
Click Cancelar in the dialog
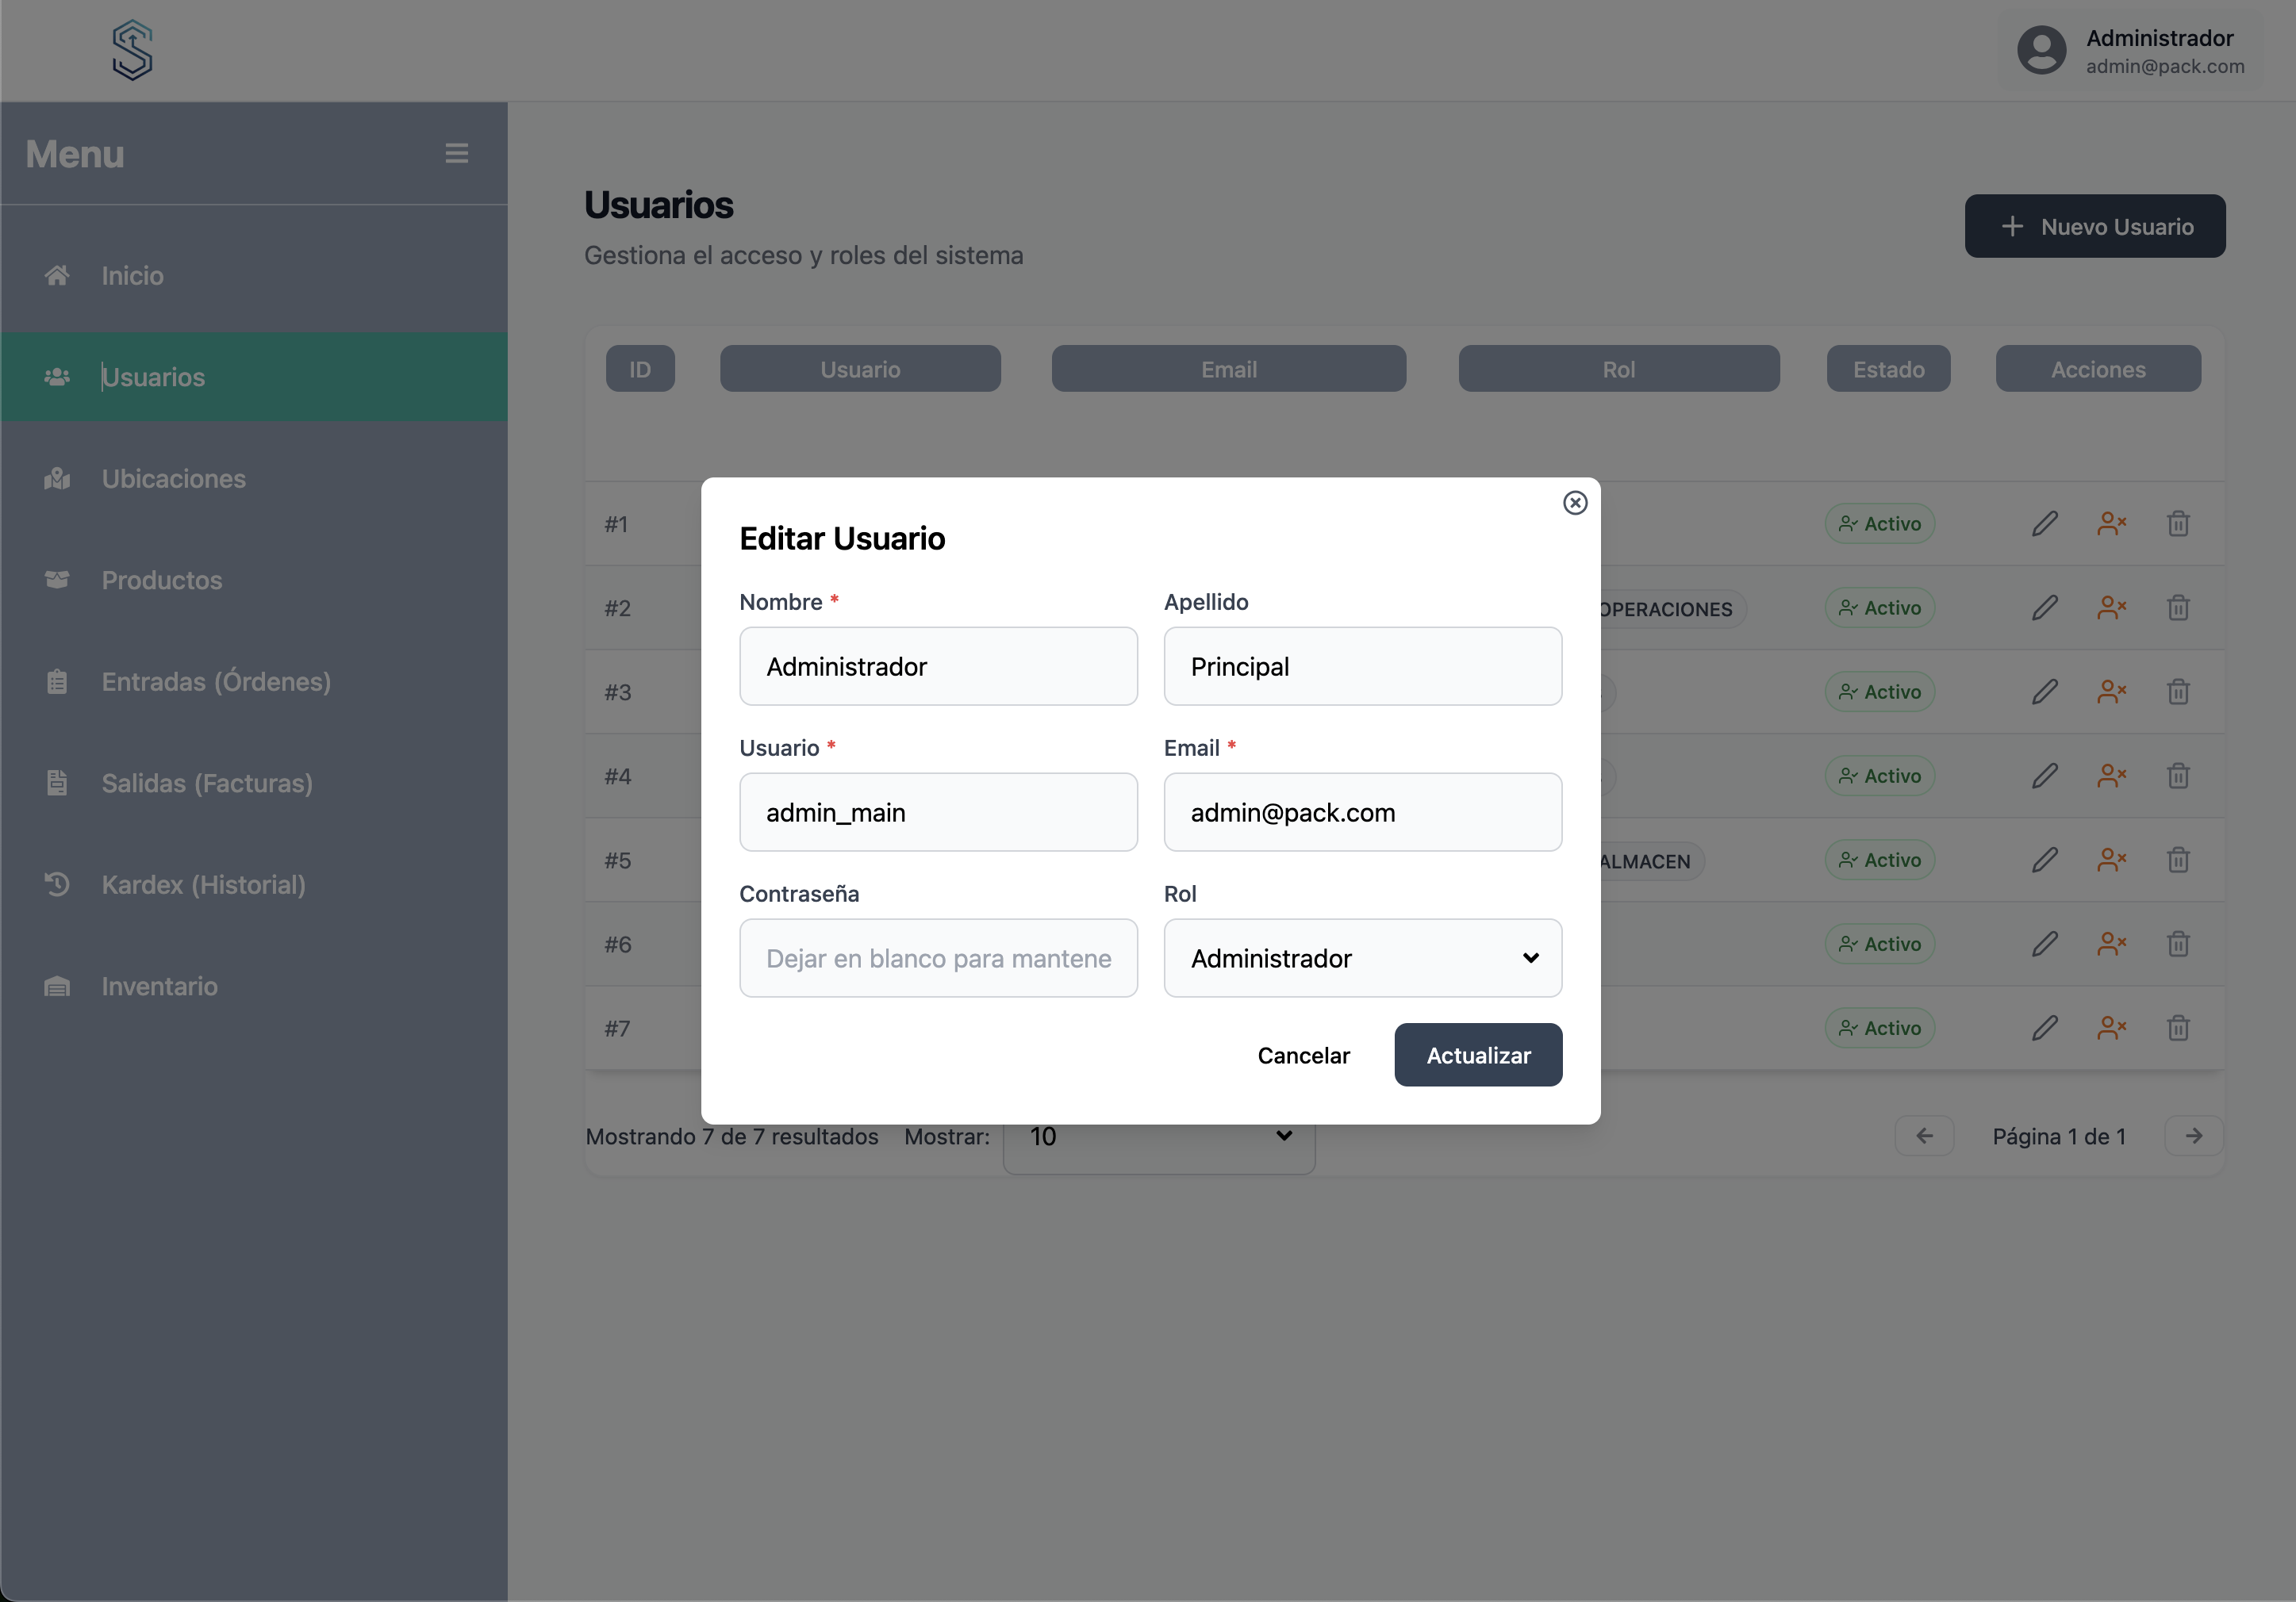point(1303,1056)
